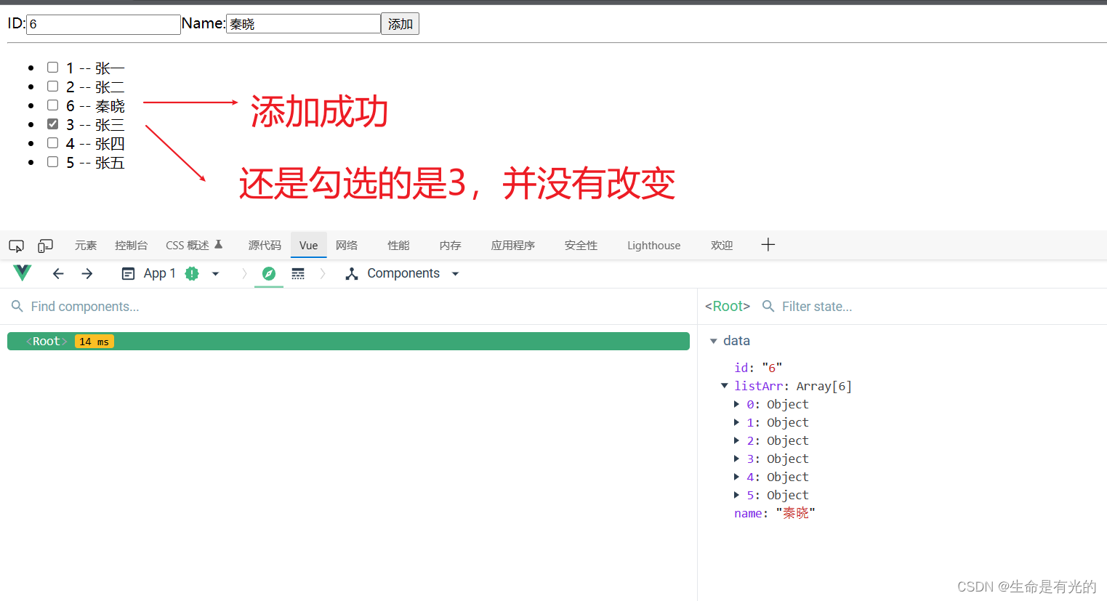Switch to the 控制台 tab
This screenshot has height=601, width=1107.
tap(131, 246)
